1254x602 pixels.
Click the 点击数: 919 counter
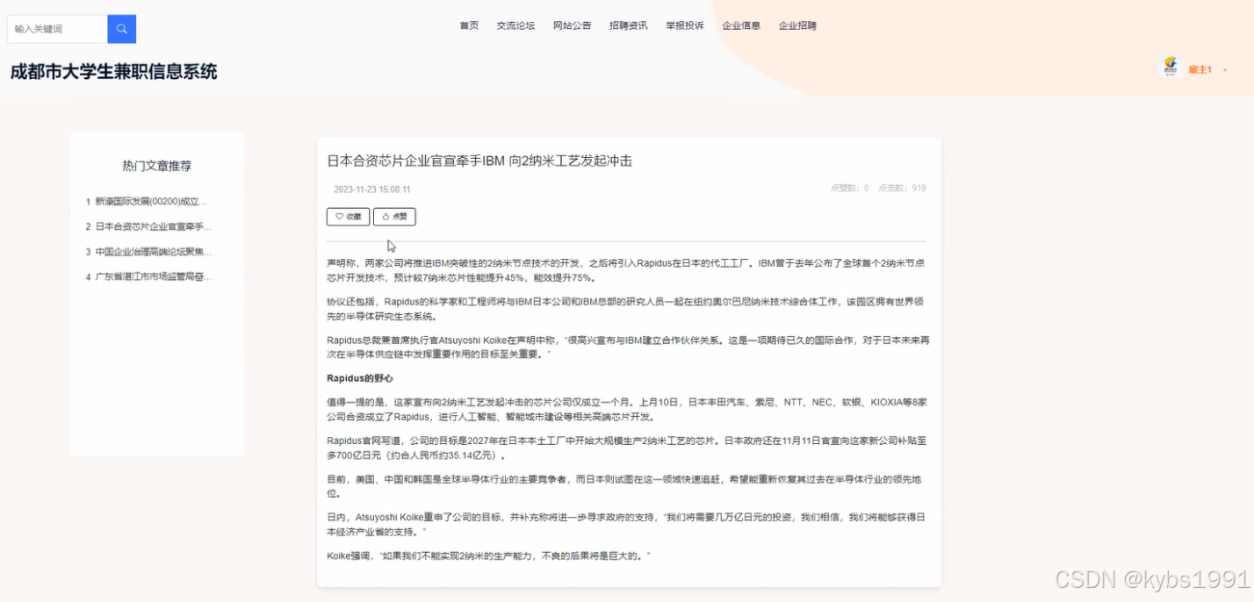tap(902, 188)
